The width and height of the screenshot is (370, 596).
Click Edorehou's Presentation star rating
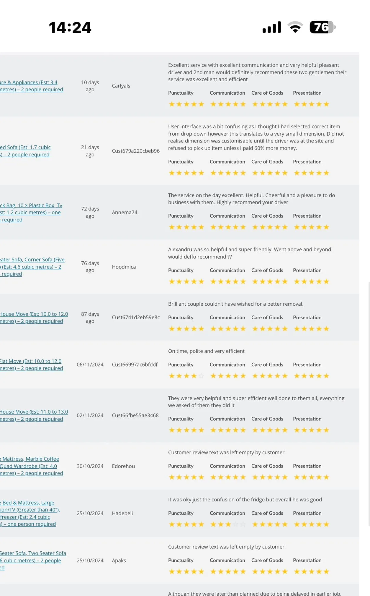pos(311,477)
